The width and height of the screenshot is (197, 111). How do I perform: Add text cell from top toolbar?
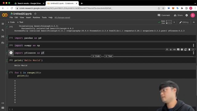20,22
